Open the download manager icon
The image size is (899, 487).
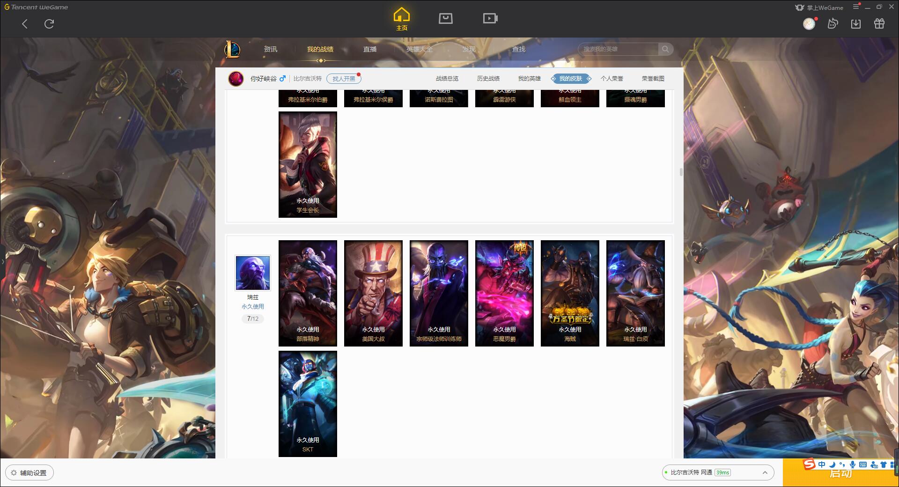(856, 24)
